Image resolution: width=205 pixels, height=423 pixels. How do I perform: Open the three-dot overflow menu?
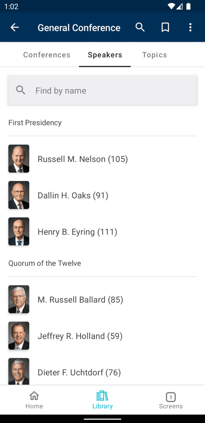tap(190, 27)
